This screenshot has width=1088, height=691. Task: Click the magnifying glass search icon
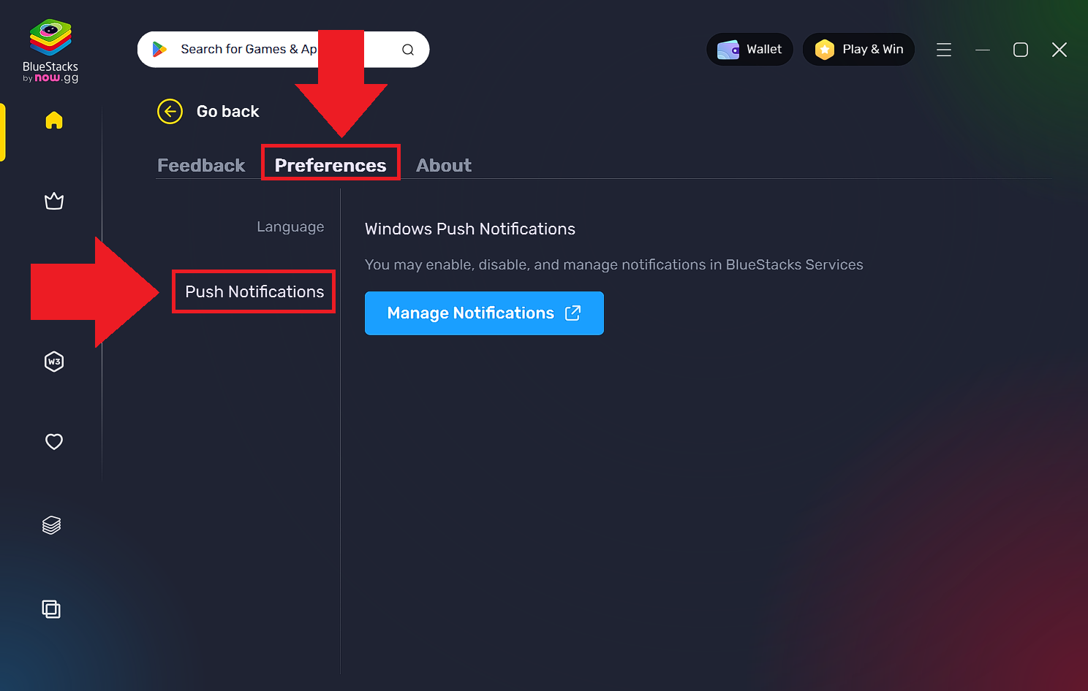tap(408, 49)
